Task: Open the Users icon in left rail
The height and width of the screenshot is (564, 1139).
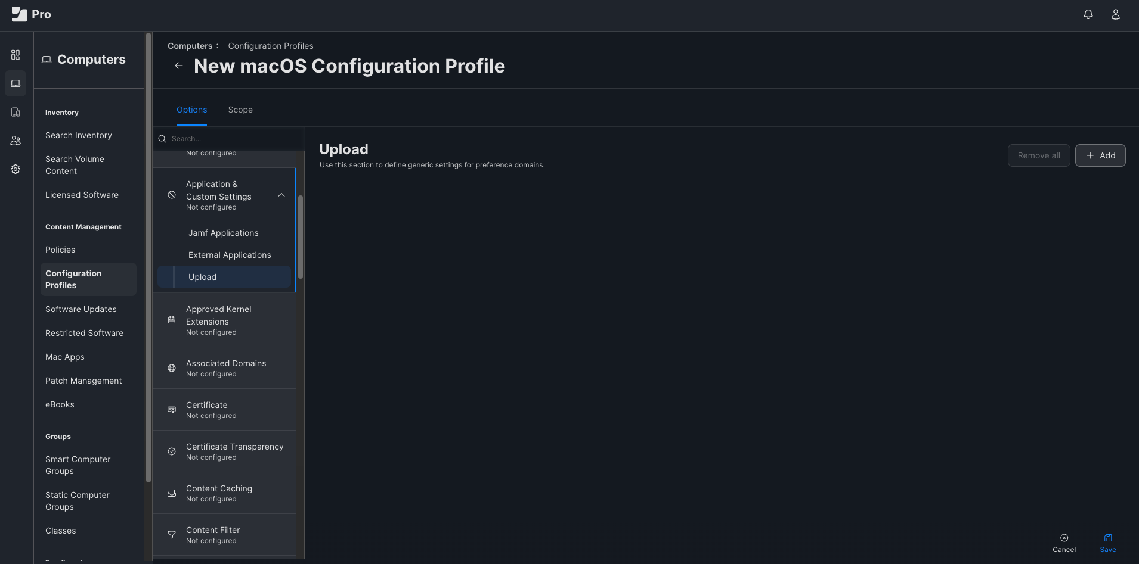Action: [x=16, y=141]
